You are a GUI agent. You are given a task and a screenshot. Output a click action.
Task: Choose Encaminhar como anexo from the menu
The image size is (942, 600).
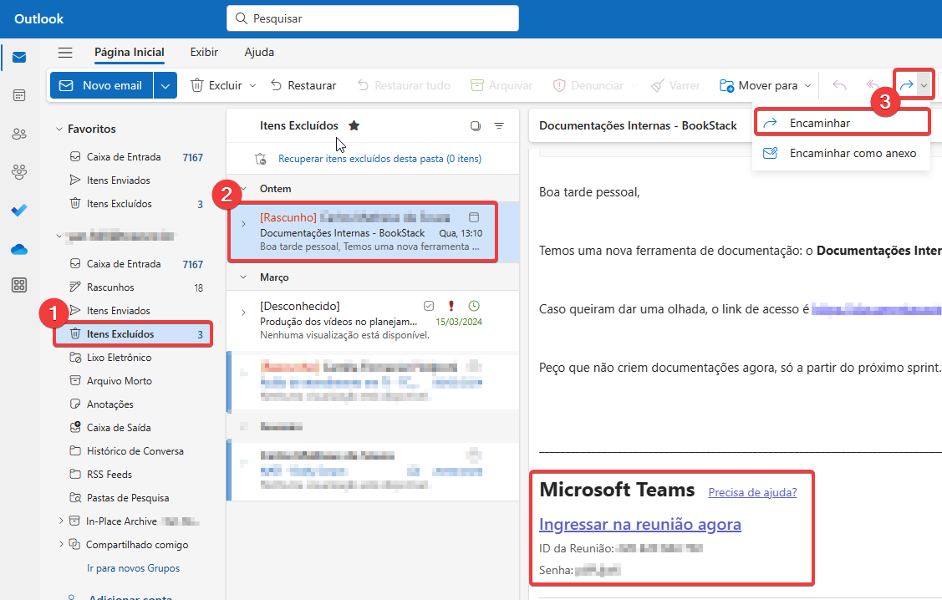pyautogui.click(x=842, y=153)
